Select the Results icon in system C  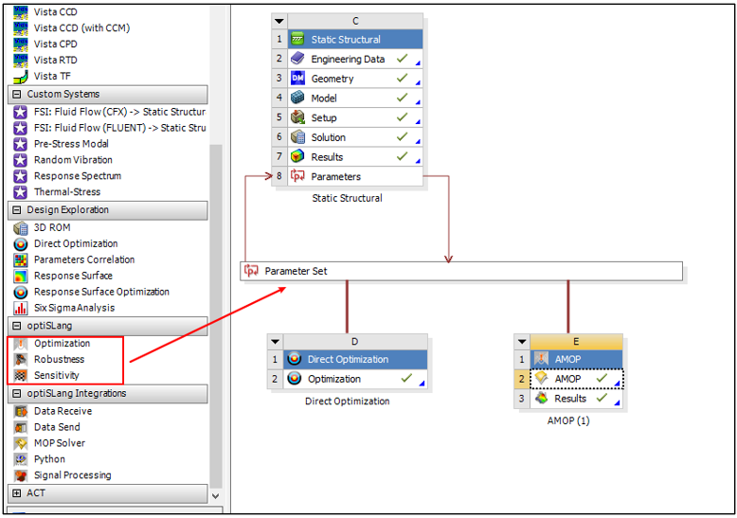click(297, 156)
